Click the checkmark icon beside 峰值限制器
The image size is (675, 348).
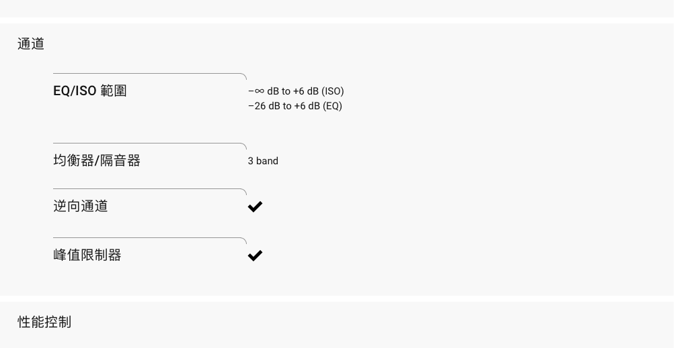tap(255, 255)
